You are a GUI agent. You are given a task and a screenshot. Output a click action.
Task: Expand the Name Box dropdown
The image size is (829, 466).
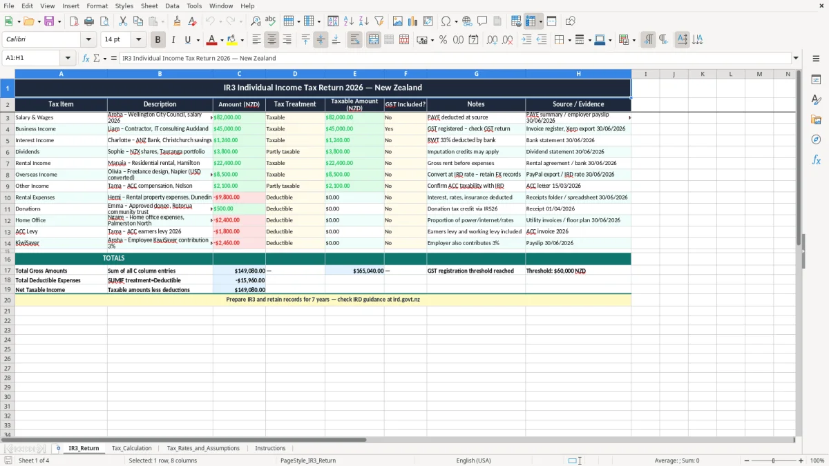coord(68,58)
